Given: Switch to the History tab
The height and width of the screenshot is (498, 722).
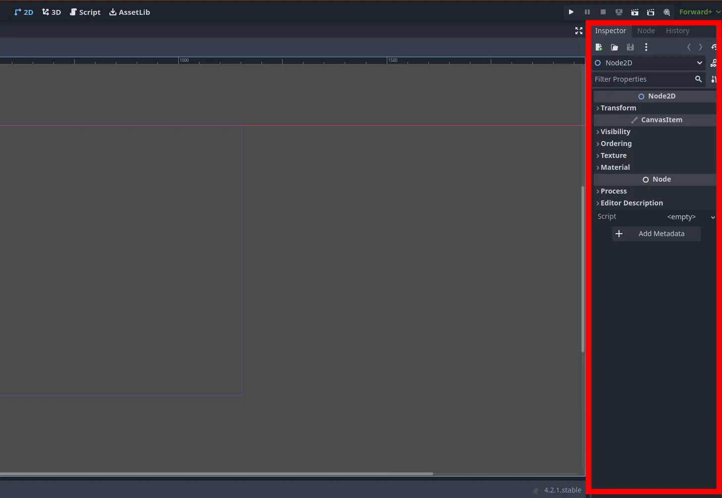Looking at the screenshot, I should pyautogui.click(x=677, y=31).
